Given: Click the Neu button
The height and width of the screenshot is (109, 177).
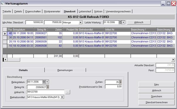Looking at the screenshot, I should (156, 85).
